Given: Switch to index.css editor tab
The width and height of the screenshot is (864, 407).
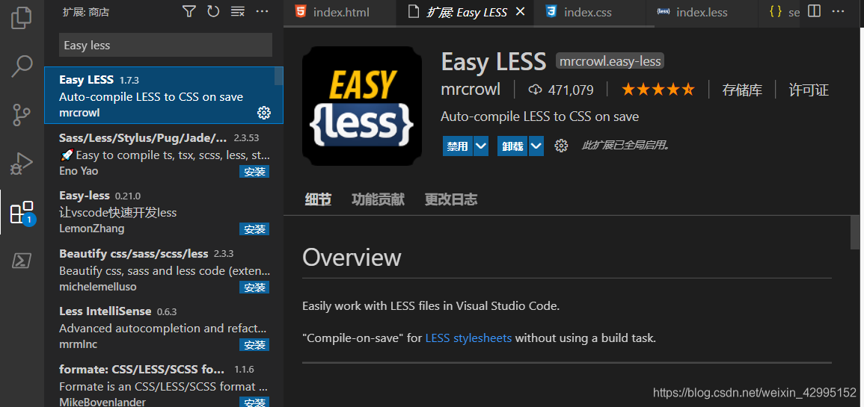Looking at the screenshot, I should [589, 12].
